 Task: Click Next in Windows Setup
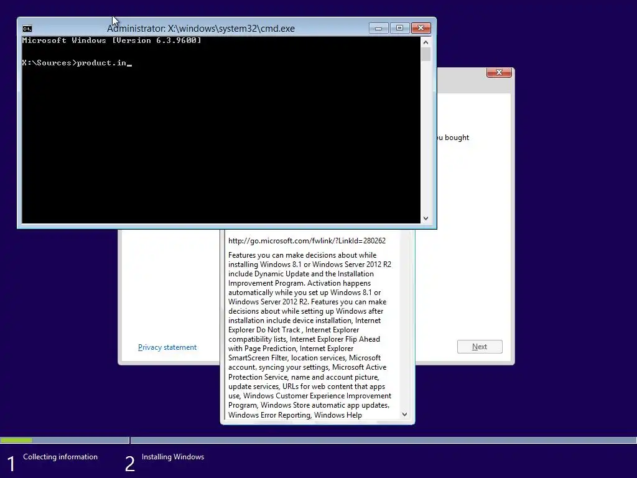click(480, 347)
